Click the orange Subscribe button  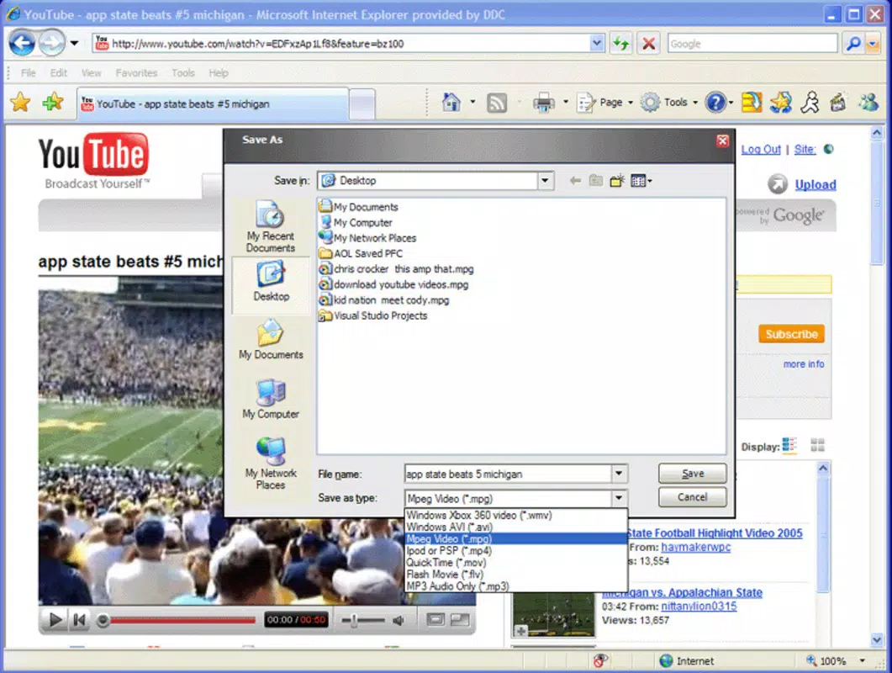[791, 334]
